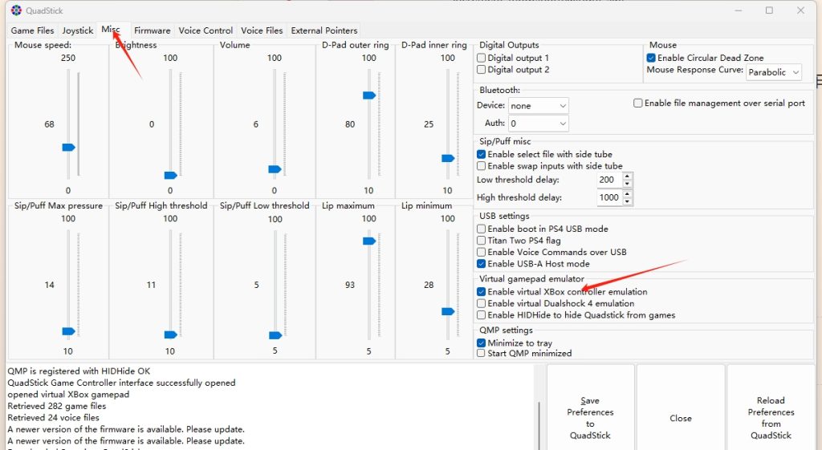Screen dimensions: 822x450
Task: Click the Mouse speed slider handle
Action: 68,148
